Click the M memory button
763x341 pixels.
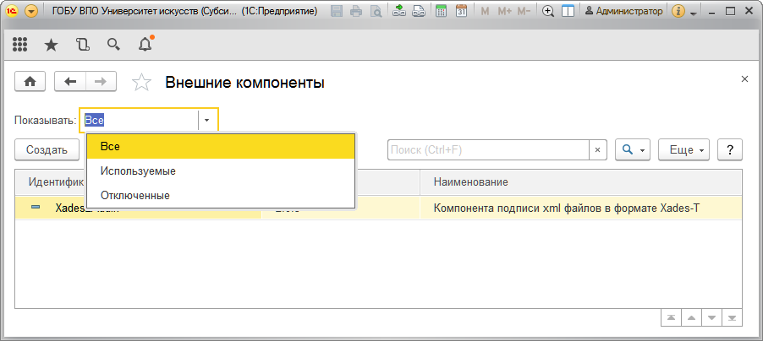click(485, 11)
